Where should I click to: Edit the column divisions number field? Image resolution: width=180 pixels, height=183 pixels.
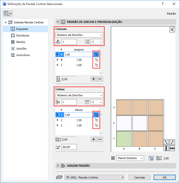pos(69,42)
